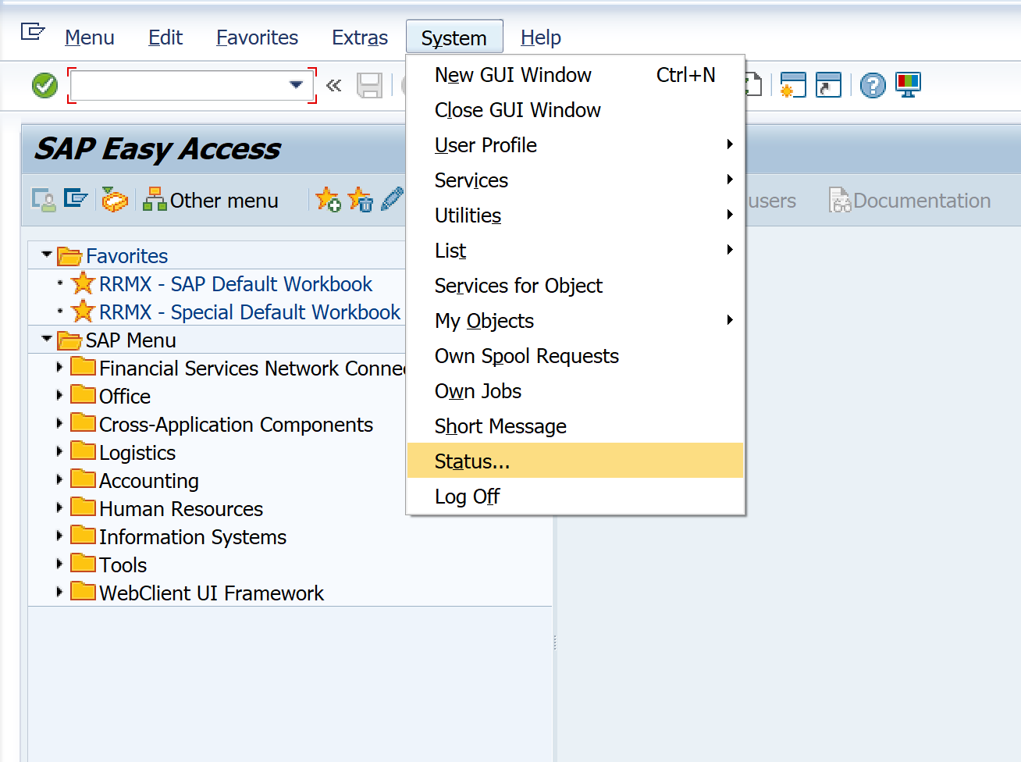
Task: Click the SAP Business Workplace icon
Action: tap(115, 200)
